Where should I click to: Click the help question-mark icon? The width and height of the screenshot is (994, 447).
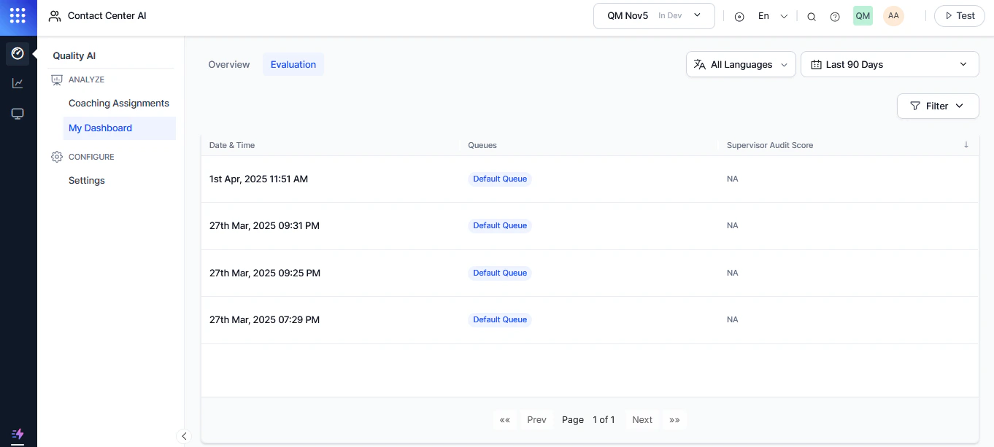point(835,16)
